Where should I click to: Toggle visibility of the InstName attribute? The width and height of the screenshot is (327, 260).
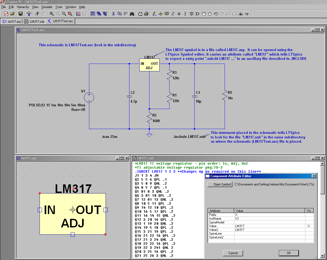click(309, 219)
